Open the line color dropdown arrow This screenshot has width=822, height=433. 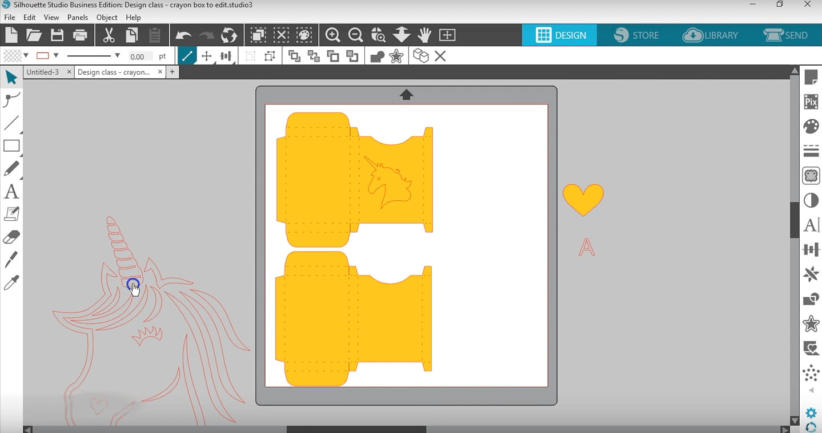click(x=56, y=56)
